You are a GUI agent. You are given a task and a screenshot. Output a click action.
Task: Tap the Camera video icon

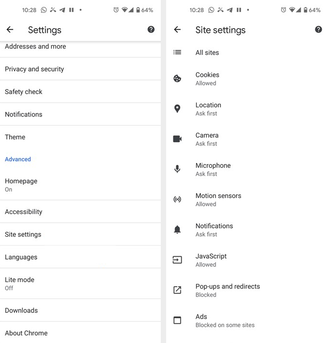177,139
